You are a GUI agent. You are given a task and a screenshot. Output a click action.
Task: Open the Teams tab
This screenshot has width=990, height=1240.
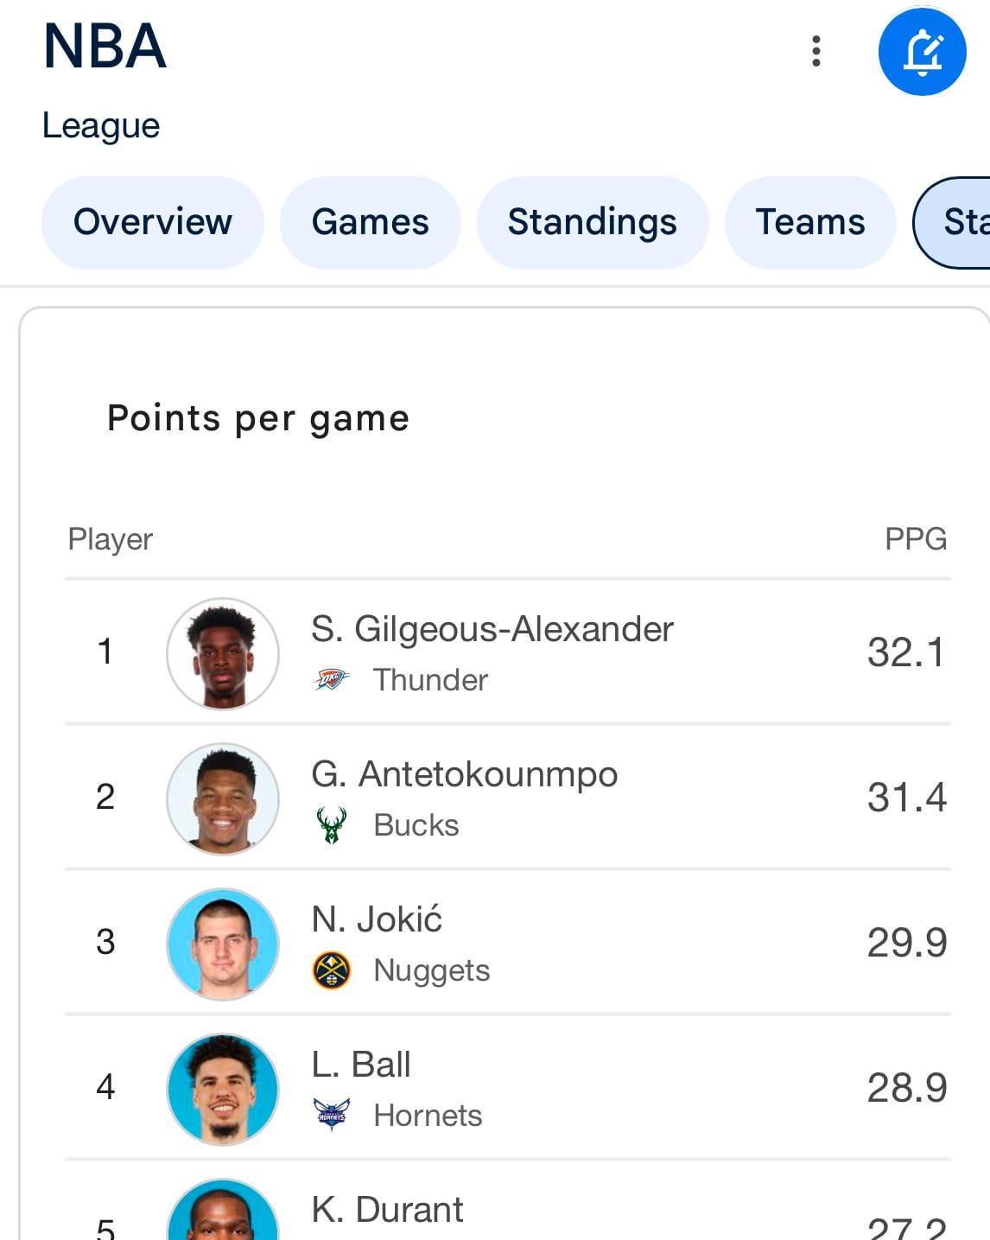click(x=809, y=222)
